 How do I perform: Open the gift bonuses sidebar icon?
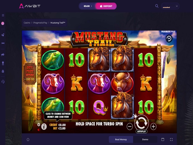click(x=3, y=71)
